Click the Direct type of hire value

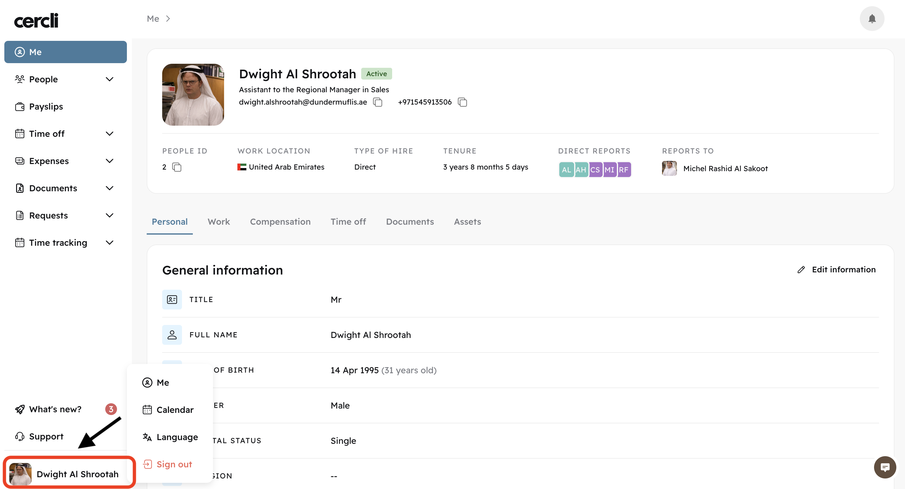[x=365, y=167]
